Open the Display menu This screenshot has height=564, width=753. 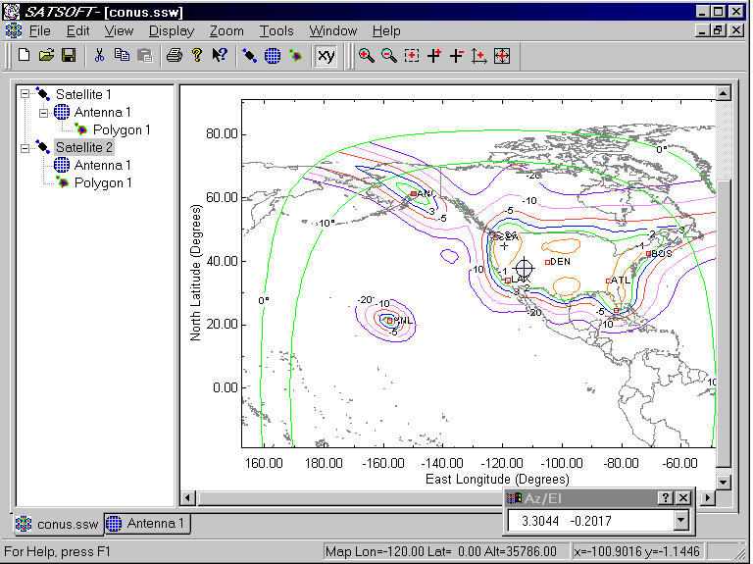[x=172, y=30]
